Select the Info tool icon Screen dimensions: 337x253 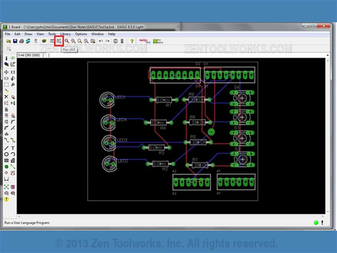(7, 58)
